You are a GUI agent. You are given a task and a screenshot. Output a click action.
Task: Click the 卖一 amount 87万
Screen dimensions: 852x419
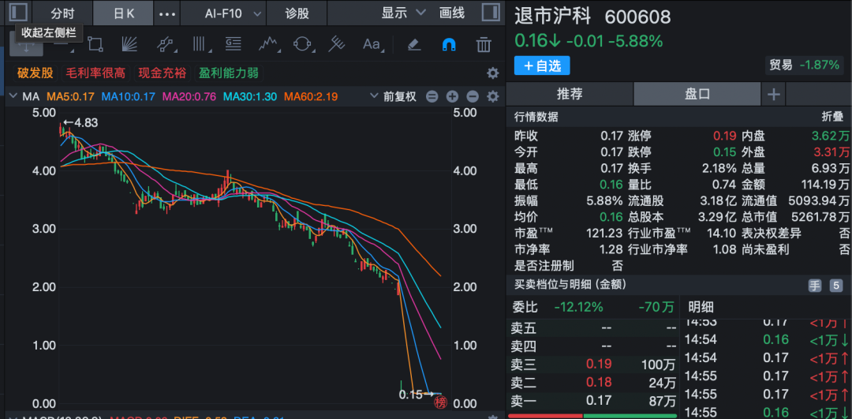coord(662,401)
